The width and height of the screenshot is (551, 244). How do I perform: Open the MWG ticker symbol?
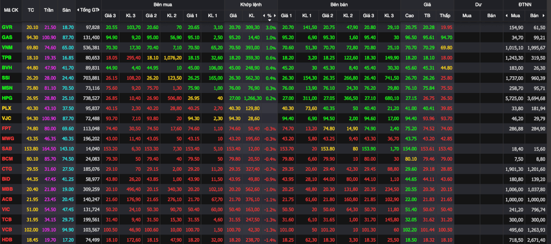pyautogui.click(x=8, y=139)
